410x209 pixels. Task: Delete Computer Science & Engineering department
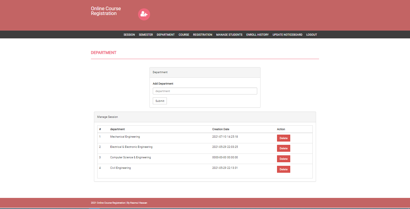pos(284,159)
